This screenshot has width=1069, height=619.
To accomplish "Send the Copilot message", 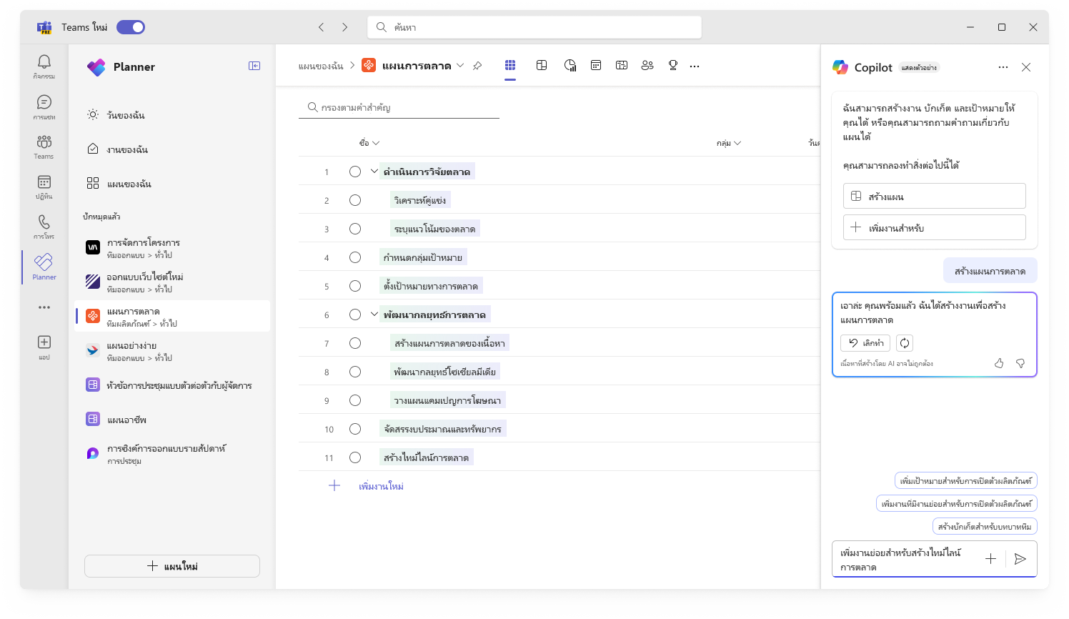I will click(1020, 559).
